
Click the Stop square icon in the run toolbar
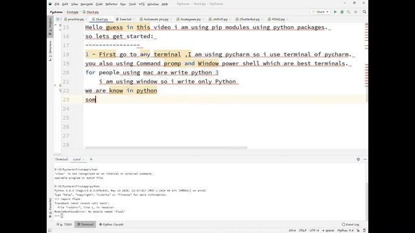pyautogui.click(x=356, y=12)
